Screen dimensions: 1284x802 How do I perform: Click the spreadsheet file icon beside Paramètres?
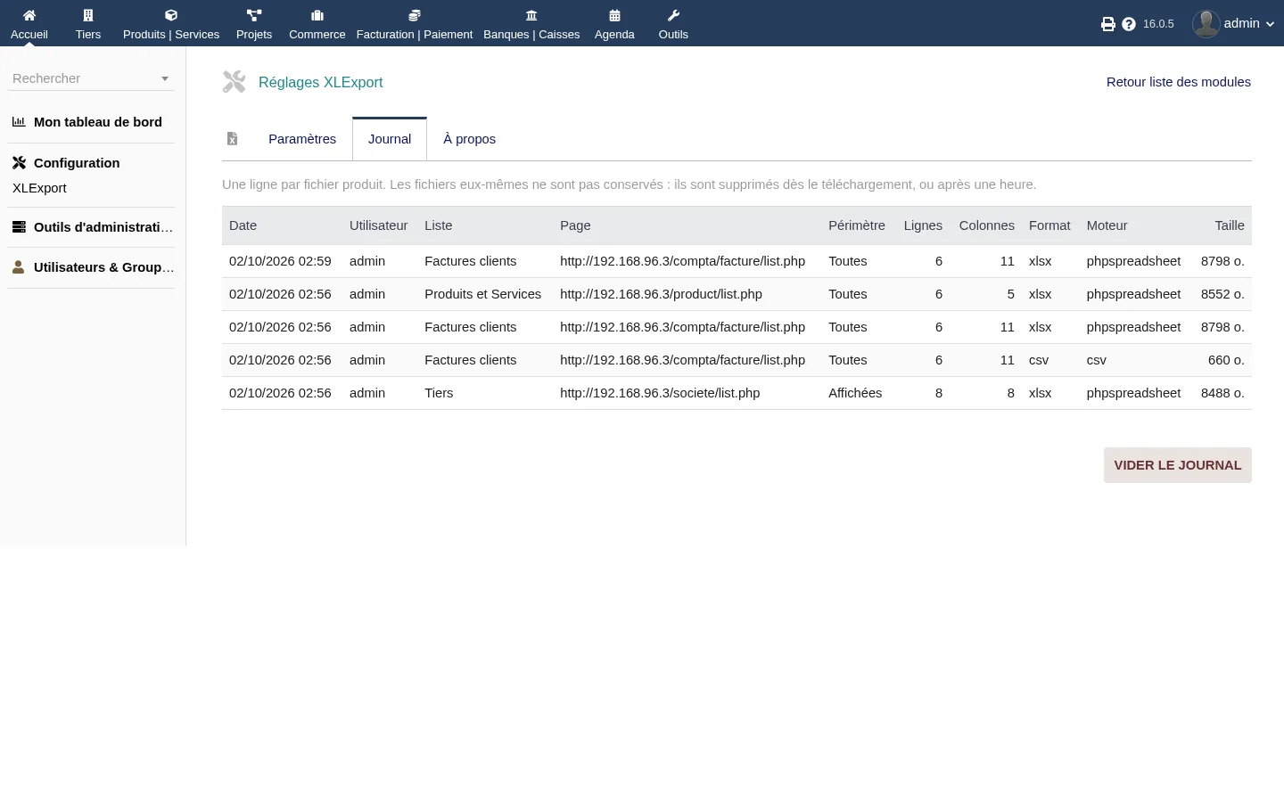click(x=233, y=139)
